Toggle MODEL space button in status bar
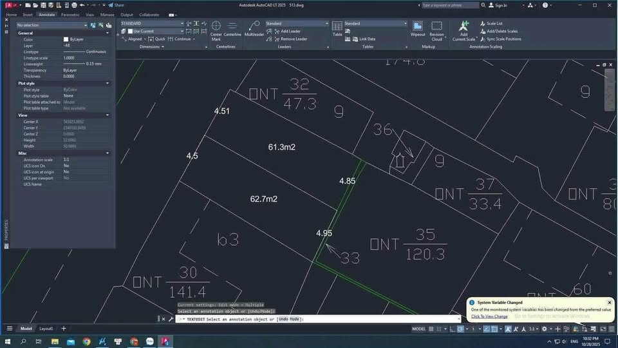Viewport: 618px width, 348px height. click(418, 329)
